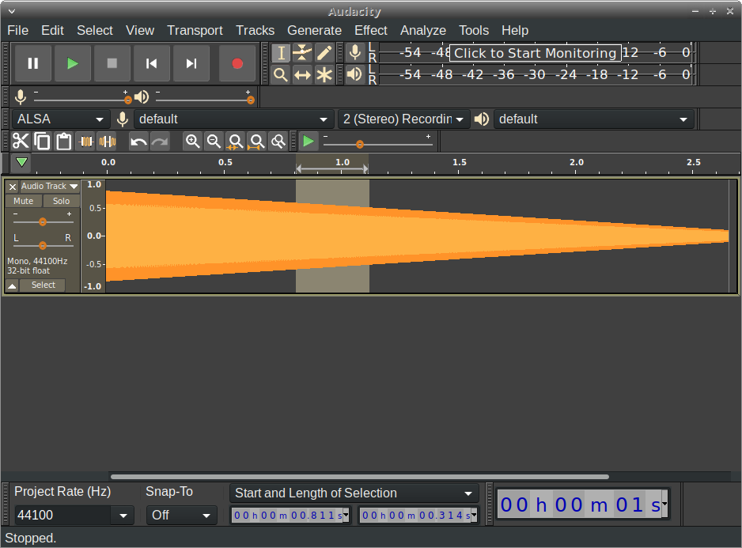The image size is (742, 548).
Task: Open the Generate menu
Action: tap(314, 30)
